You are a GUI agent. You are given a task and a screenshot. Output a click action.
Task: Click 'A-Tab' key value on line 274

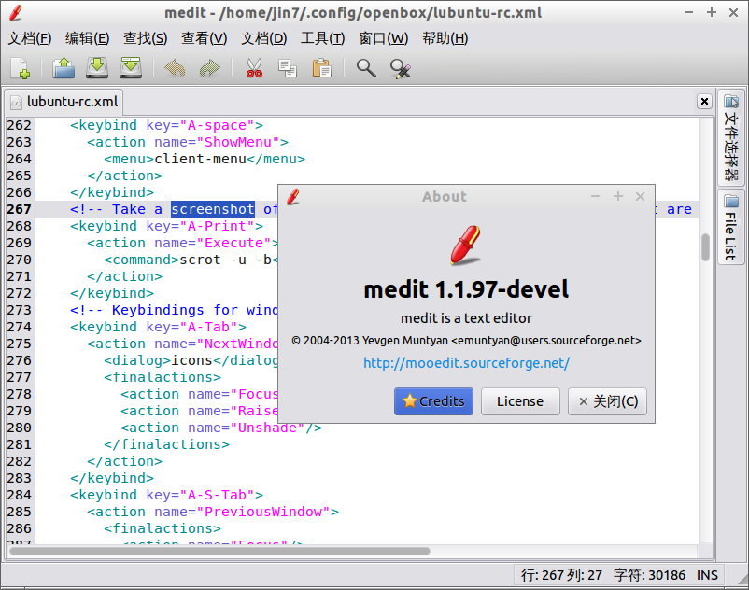[x=209, y=327]
